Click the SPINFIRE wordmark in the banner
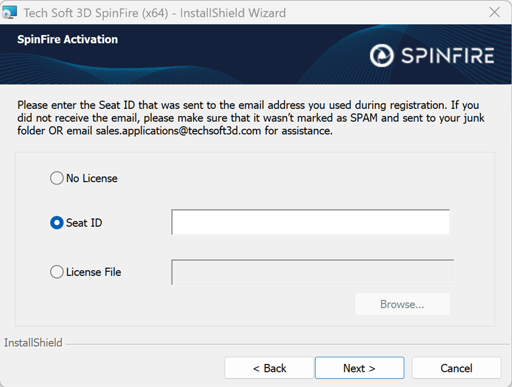This screenshot has height=387, width=512. click(446, 56)
